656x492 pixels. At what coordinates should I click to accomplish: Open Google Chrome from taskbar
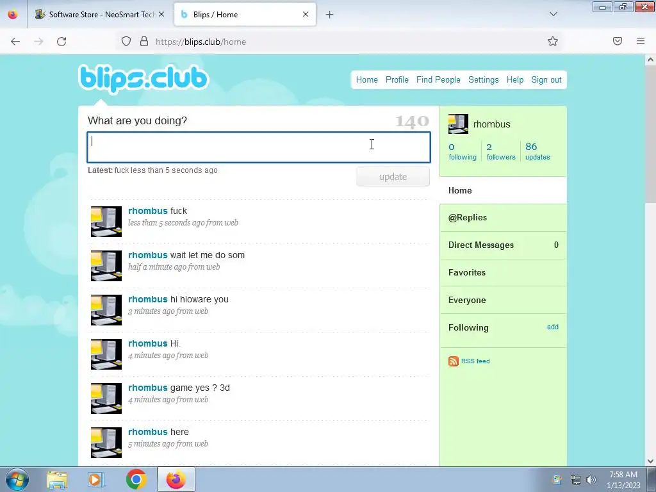(x=136, y=479)
